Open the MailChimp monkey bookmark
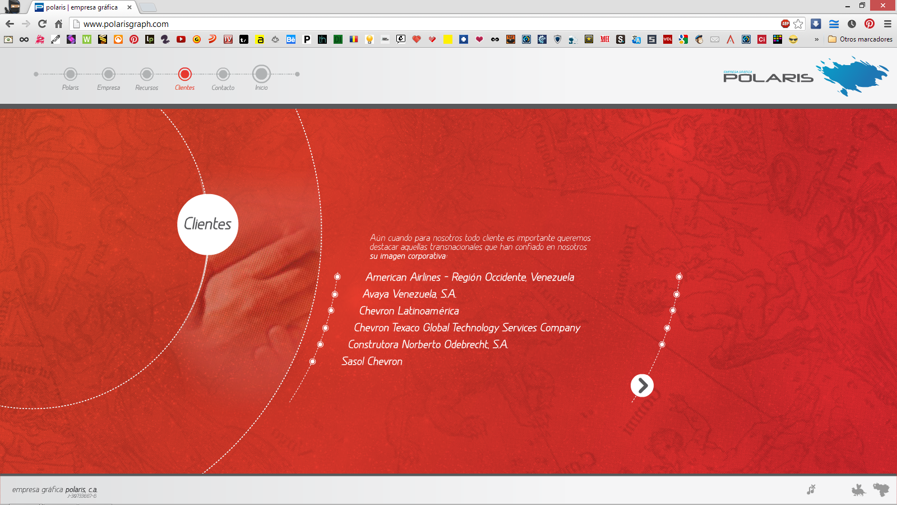 (x=699, y=39)
